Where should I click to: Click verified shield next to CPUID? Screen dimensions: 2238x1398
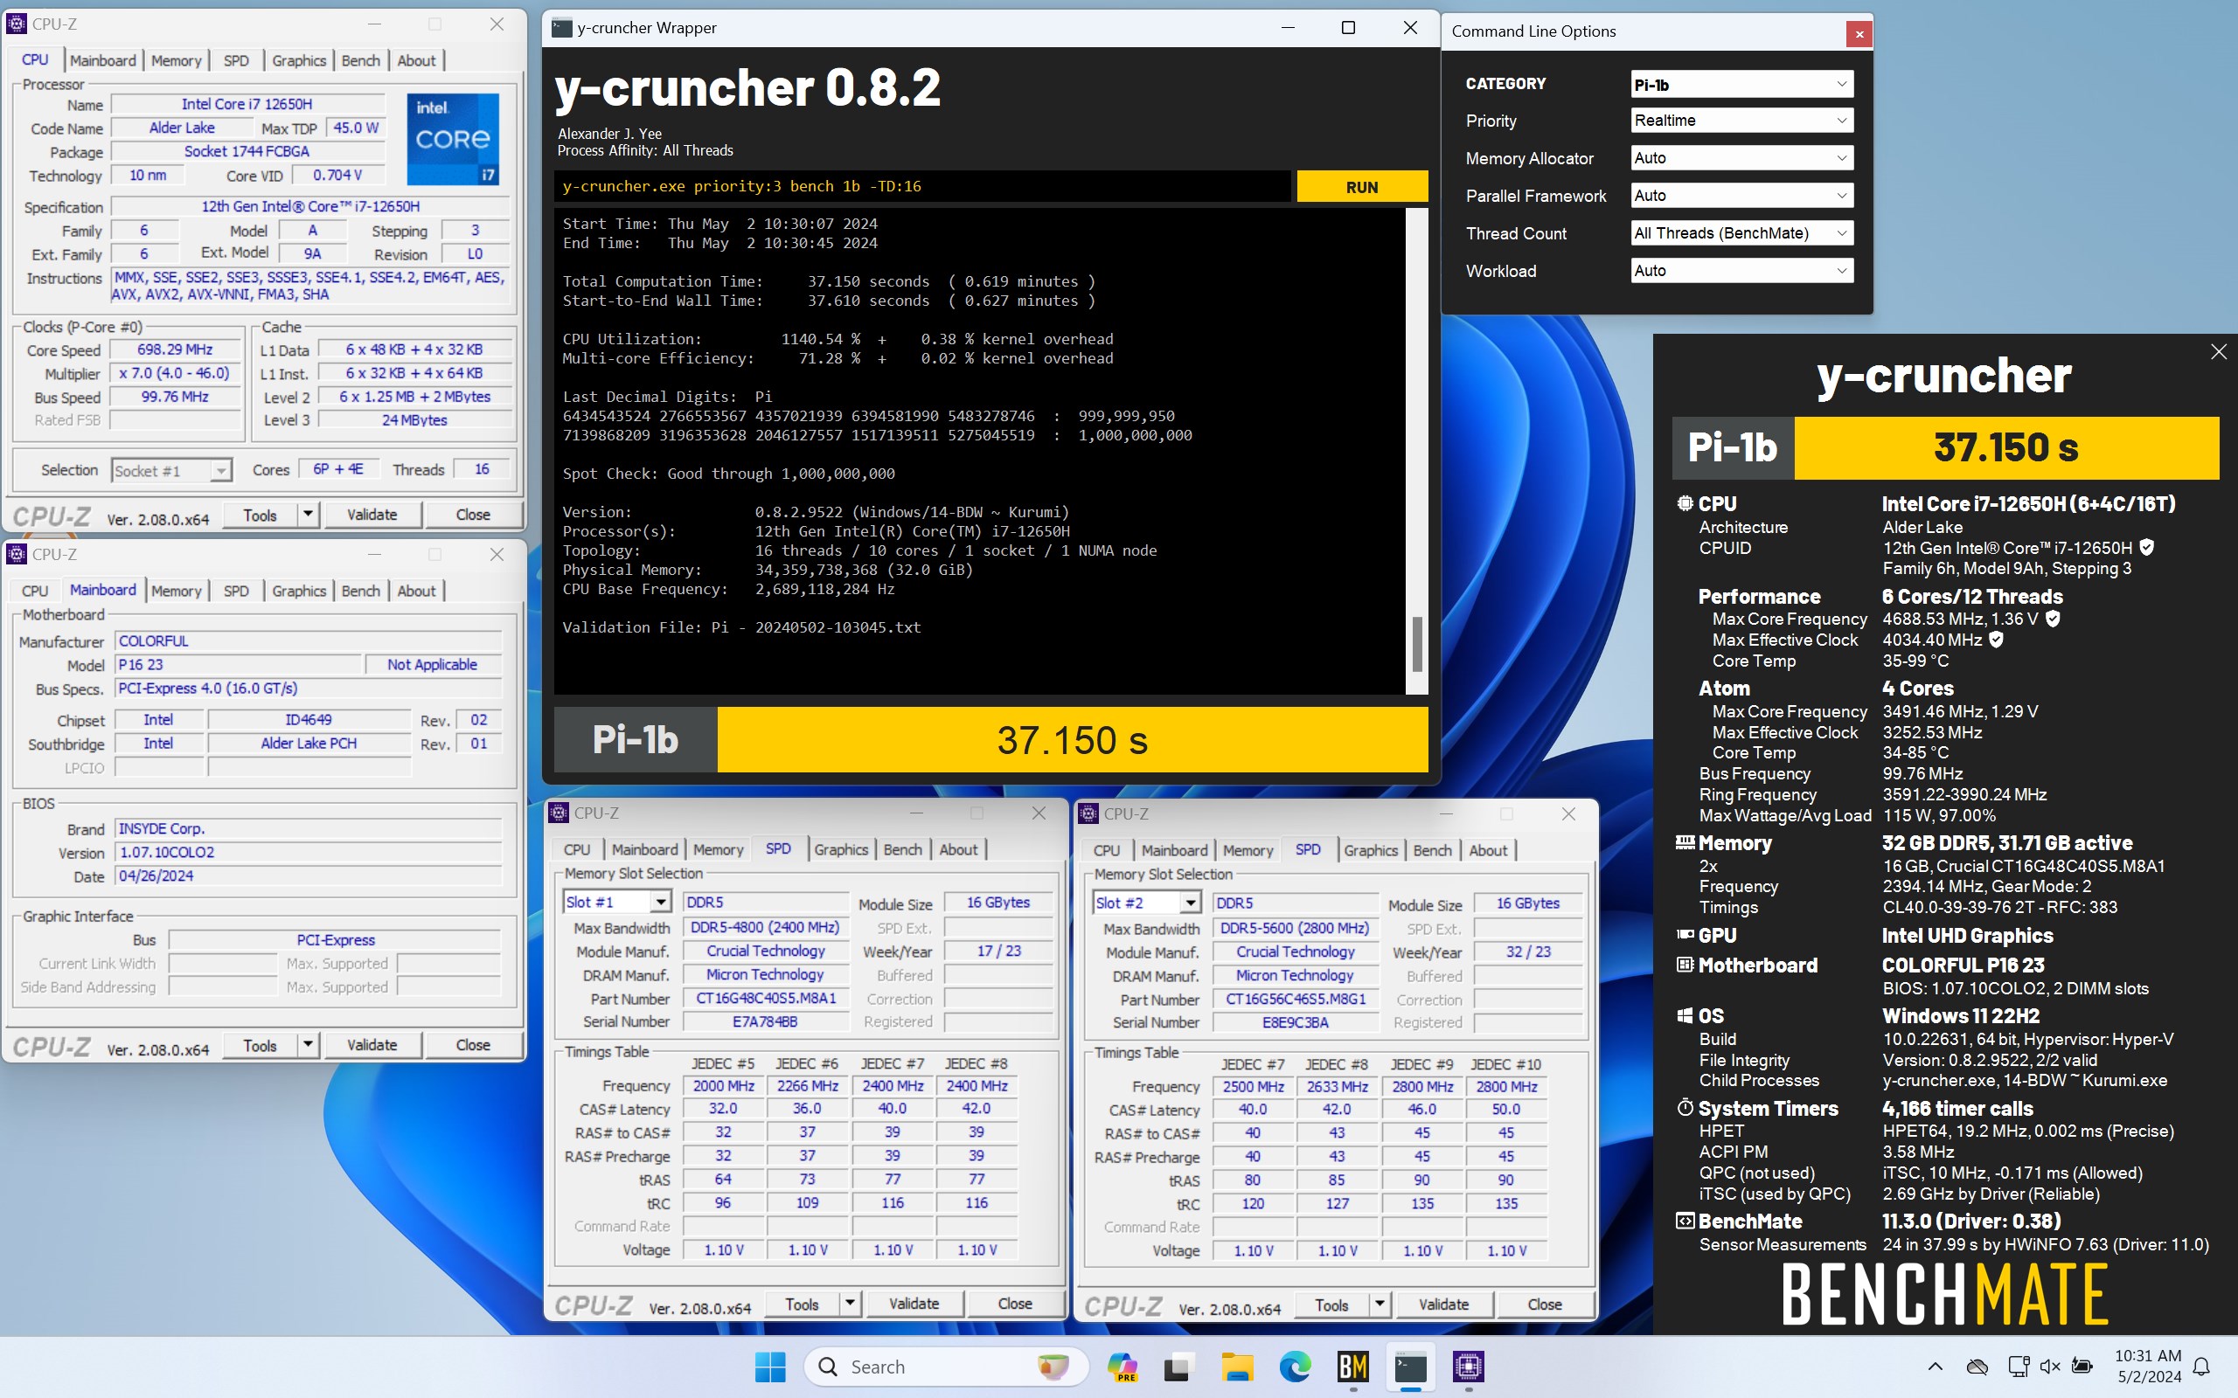(x=2147, y=547)
